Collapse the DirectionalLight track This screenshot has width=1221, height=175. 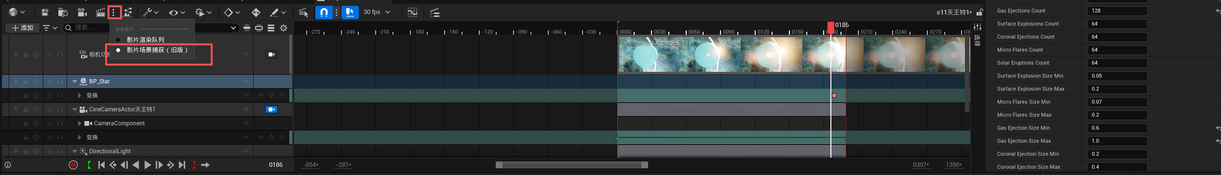click(75, 151)
